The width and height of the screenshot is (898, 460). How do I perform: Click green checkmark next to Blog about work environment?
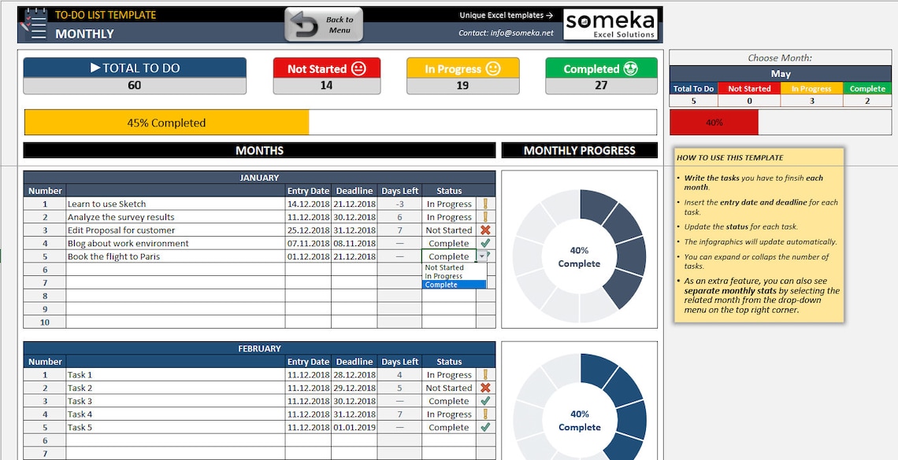[x=486, y=243]
